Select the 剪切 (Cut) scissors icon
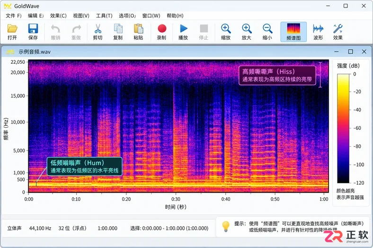Screen dimensions: 373x248 tap(98, 28)
